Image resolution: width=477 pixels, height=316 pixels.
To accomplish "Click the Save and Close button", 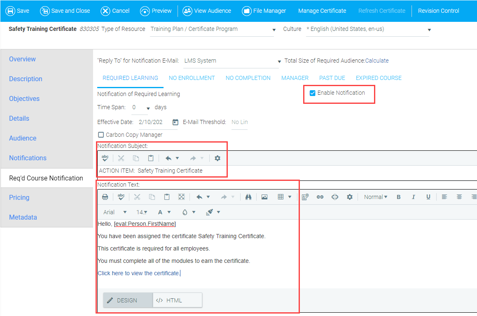I will pyautogui.click(x=65, y=11).
